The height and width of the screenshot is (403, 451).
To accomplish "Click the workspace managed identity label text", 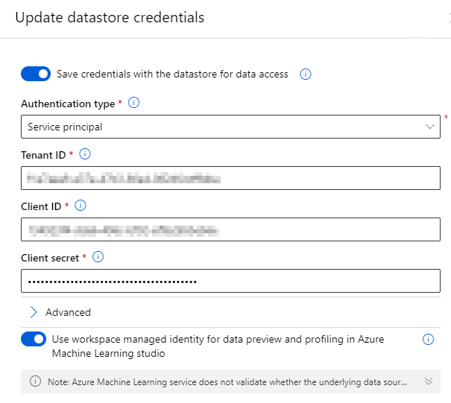I will click(x=218, y=346).
